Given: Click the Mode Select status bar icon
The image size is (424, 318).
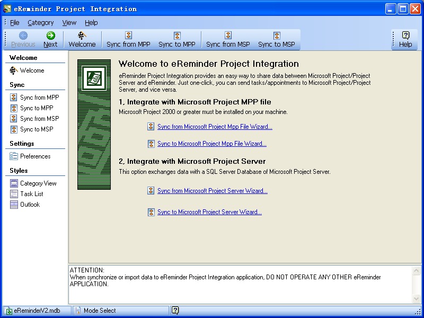Looking at the screenshot, I should click(x=77, y=311).
